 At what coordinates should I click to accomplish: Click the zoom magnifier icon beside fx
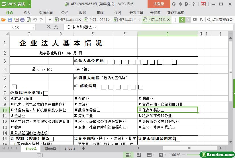[x=48, y=27]
